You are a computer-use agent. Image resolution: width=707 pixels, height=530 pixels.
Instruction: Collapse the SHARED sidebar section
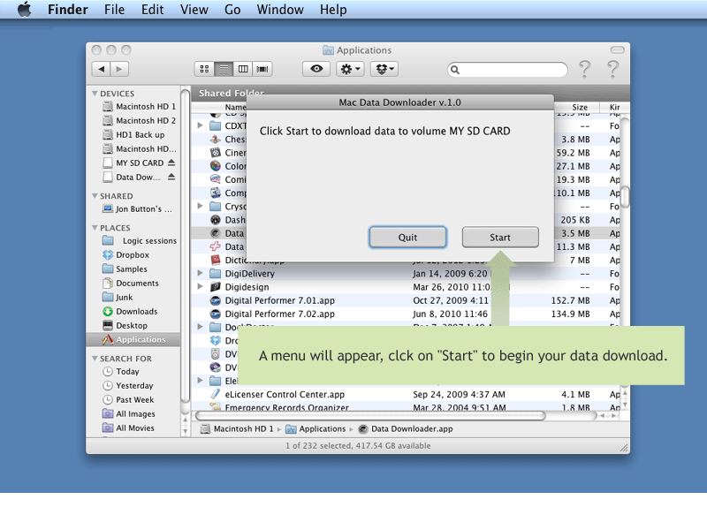95,195
